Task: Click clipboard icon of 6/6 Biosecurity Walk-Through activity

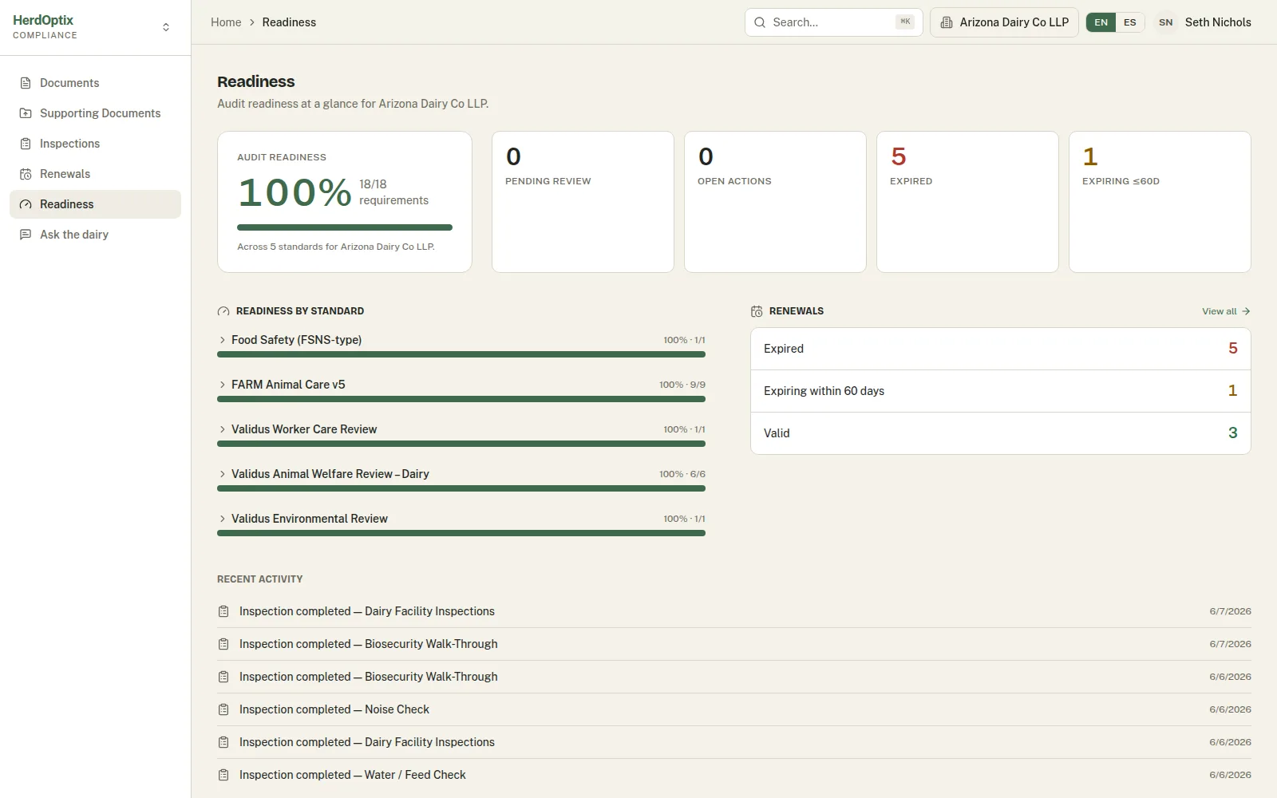Action: click(x=223, y=677)
